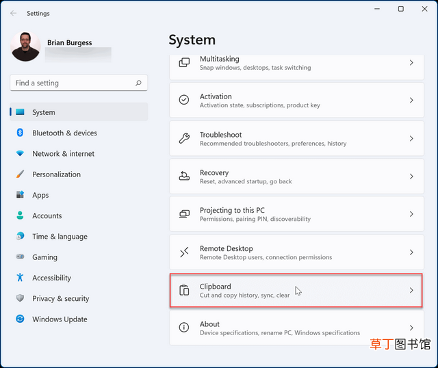Click the back arrow in the title bar
The image size is (438, 368).
[x=13, y=13]
